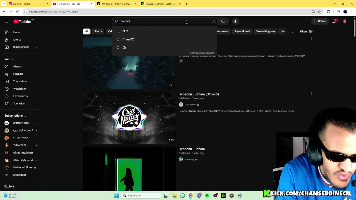Click the YouTube logo
This screenshot has width=356, height=200.
pos(22,21)
